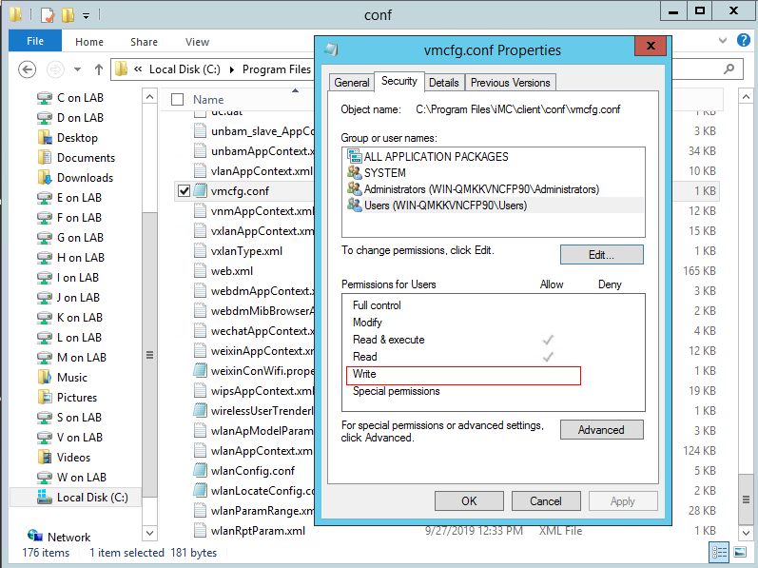
Task: Select Pictures in navigation pane
Action: point(76,398)
